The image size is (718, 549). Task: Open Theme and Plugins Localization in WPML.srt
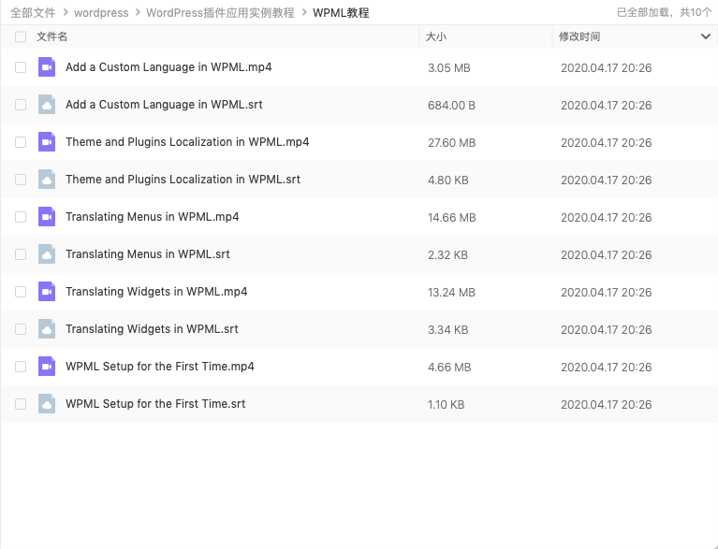[x=183, y=180]
